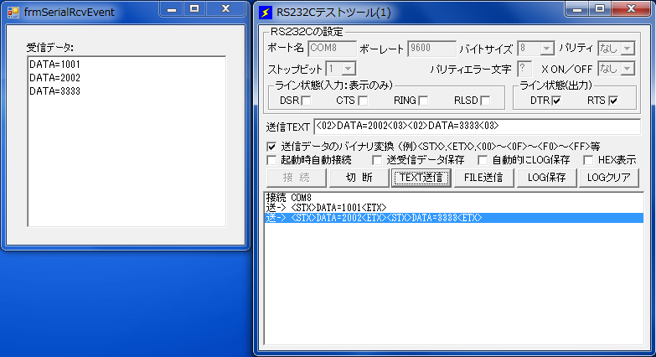Viewport: 656px width, 357px height.
Task: Toggle the CTS line state checkbox
Action: click(x=363, y=101)
